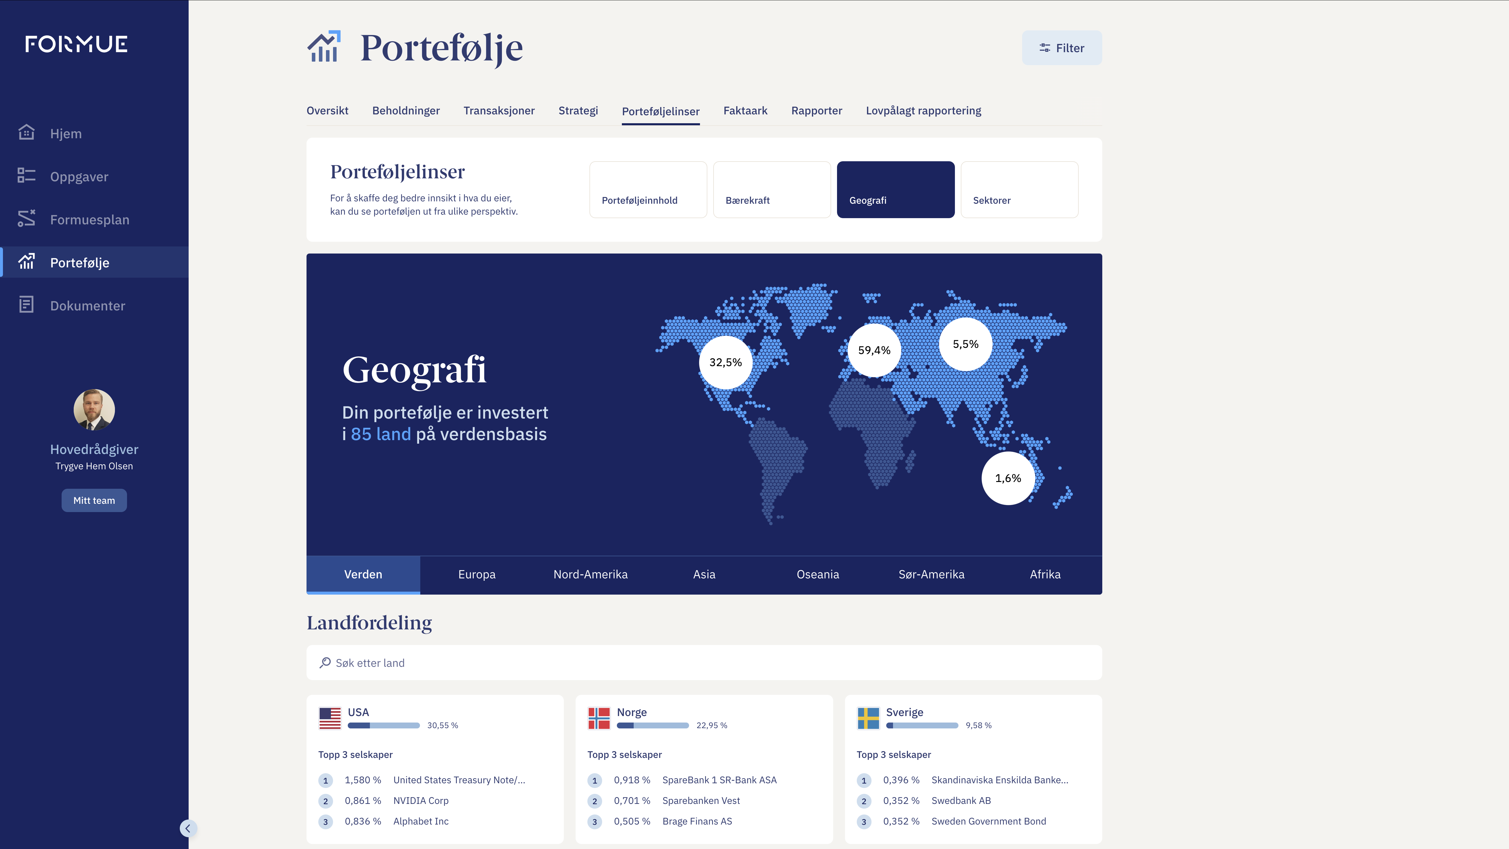Click the Norge country name
The image size is (1509, 849).
632,712
